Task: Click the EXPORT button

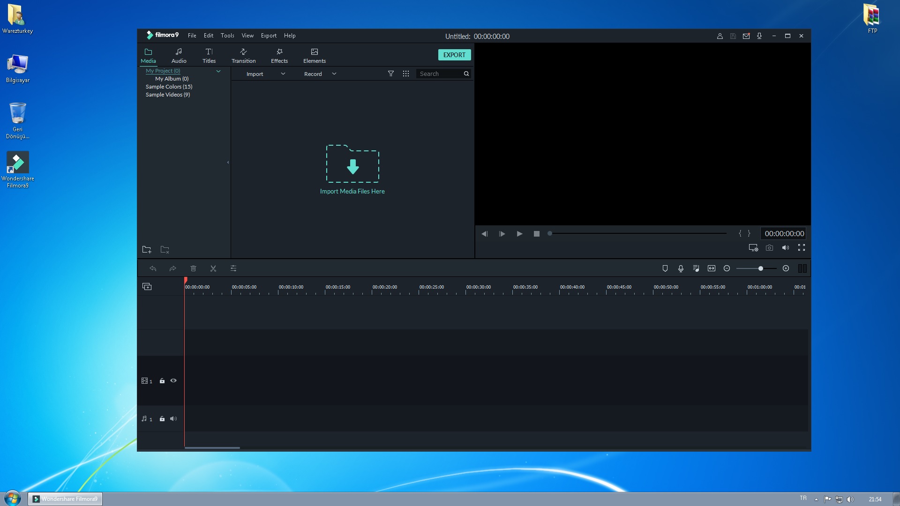Action: click(x=454, y=55)
